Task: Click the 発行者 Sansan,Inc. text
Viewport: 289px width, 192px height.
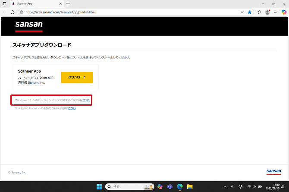Action: point(31,82)
